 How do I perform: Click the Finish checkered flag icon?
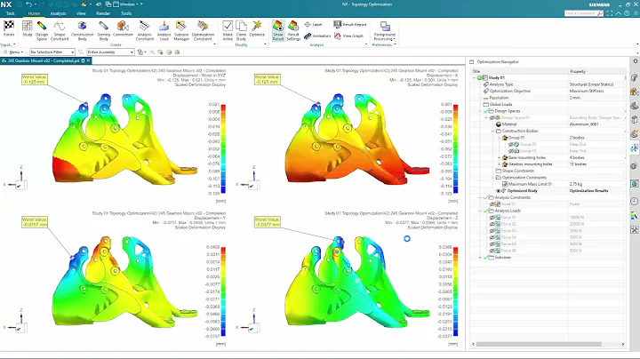pos(9,27)
